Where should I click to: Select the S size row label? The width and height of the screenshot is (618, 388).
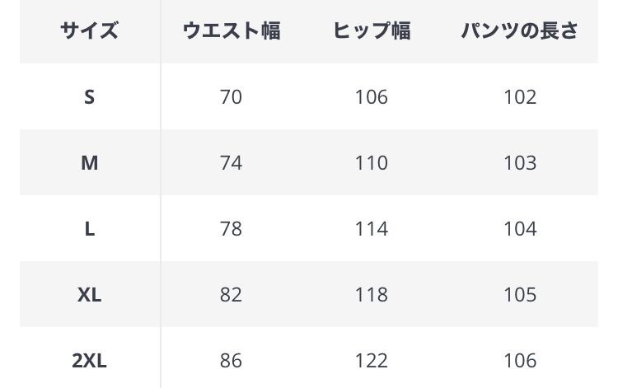[89, 97]
